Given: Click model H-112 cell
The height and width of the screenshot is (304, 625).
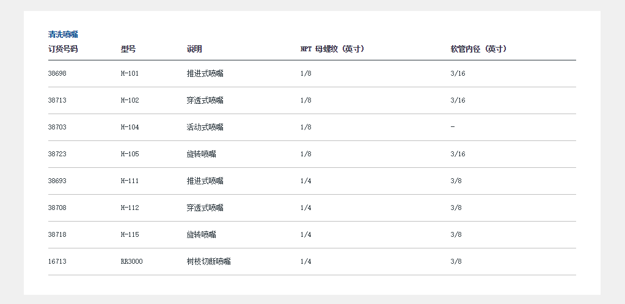Looking at the screenshot, I should 130,208.
